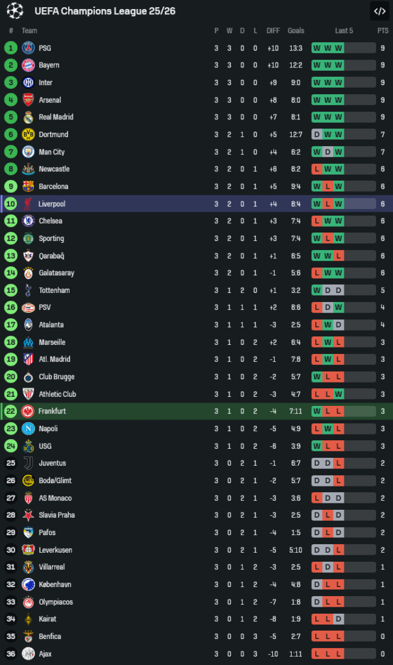The width and height of the screenshot is (393, 665).
Task: Click the DIFF column header
Action: point(273,31)
